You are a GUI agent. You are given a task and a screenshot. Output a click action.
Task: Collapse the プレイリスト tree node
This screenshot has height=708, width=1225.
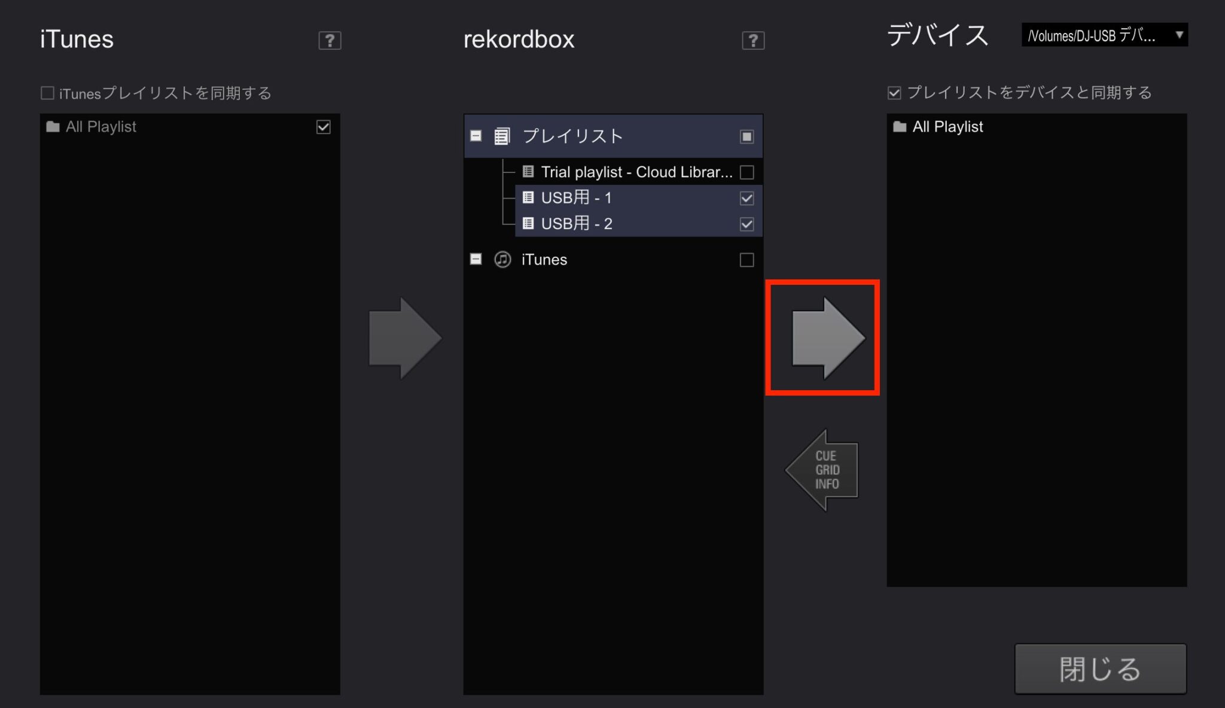(x=476, y=136)
